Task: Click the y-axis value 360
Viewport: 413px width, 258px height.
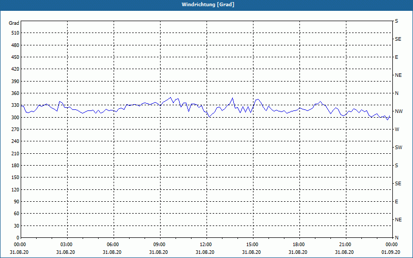Action: (15, 93)
